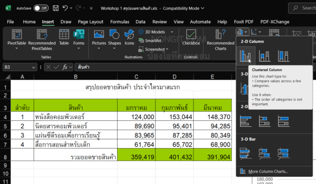Open the Automate tab
The height and width of the screenshot is (184, 316).
pos(200,22)
